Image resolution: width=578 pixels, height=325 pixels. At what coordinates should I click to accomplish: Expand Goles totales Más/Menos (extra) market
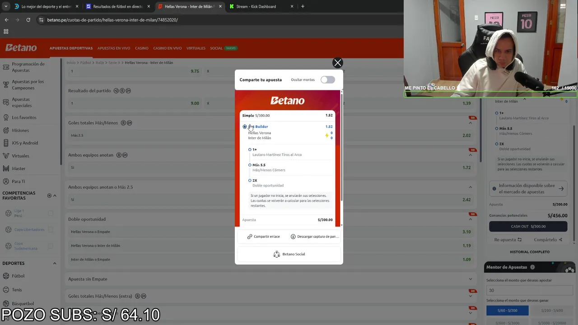470,296
